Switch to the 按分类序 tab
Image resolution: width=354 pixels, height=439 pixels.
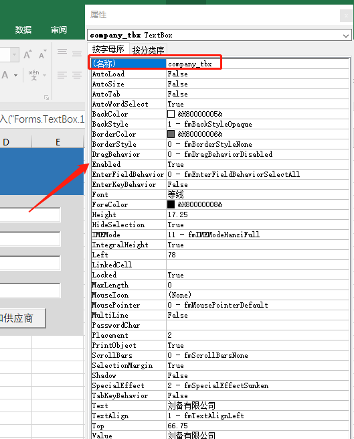pyautogui.click(x=148, y=50)
